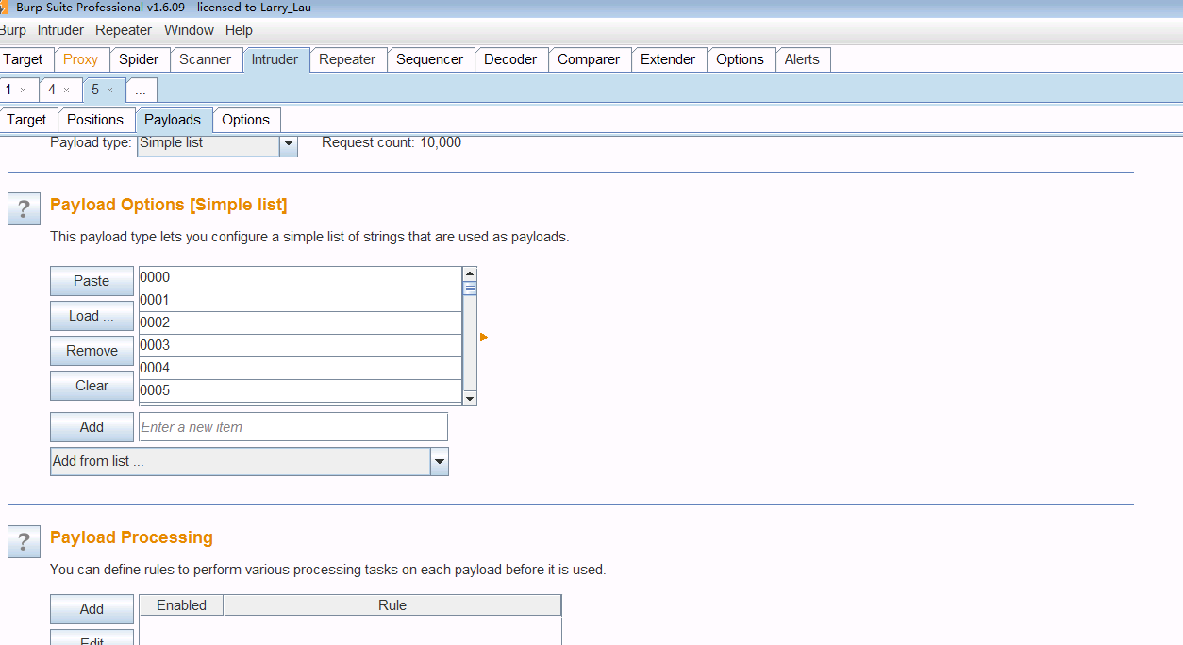Open new attack tab with ellipsis

[141, 91]
